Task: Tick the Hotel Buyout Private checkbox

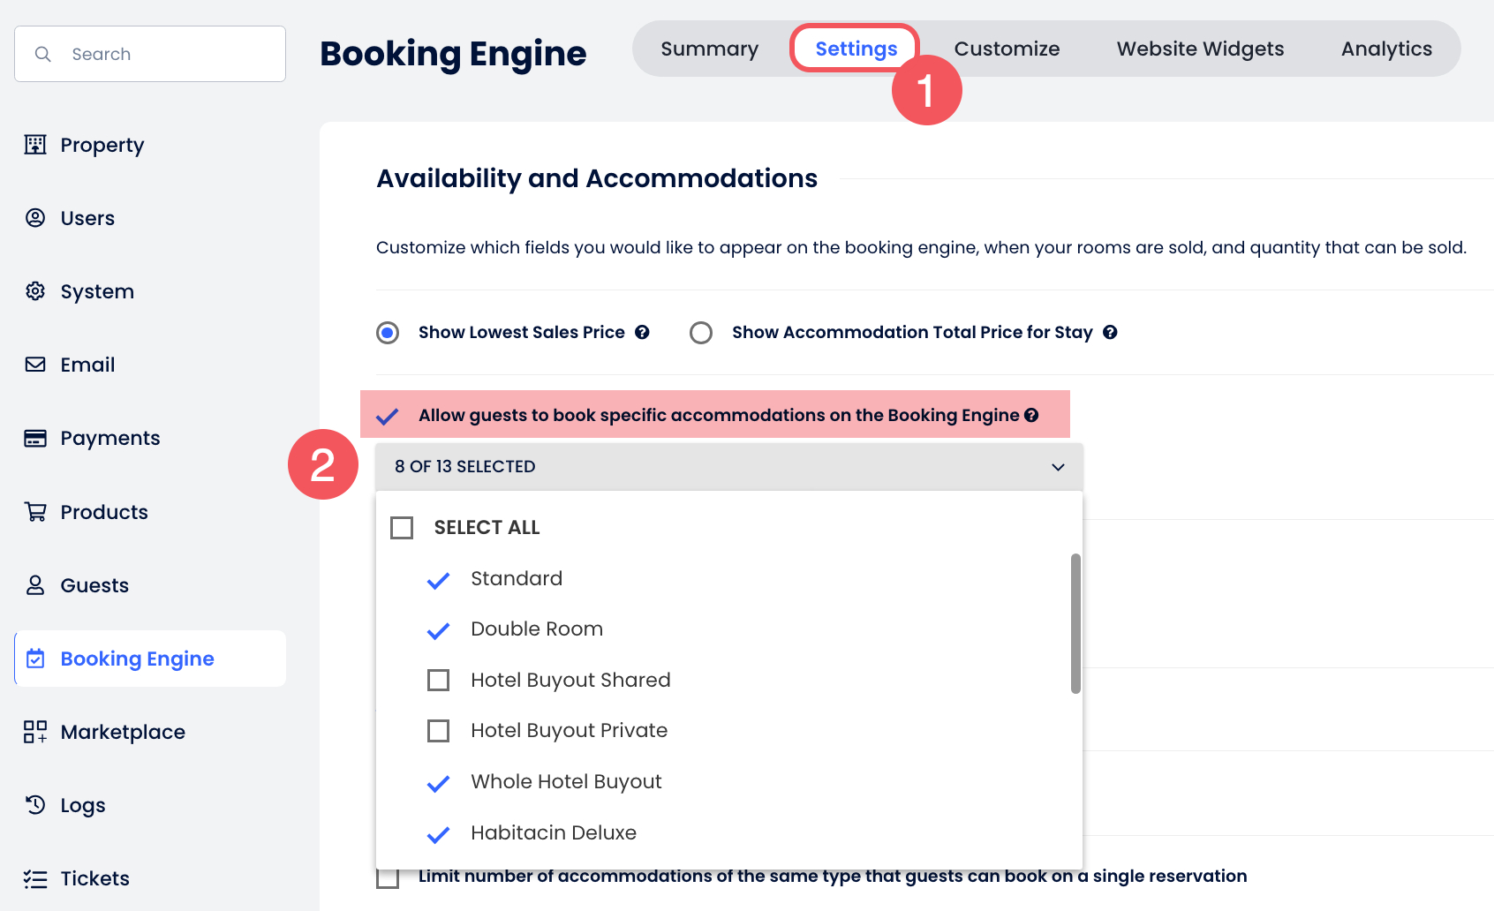Action: coord(439,731)
